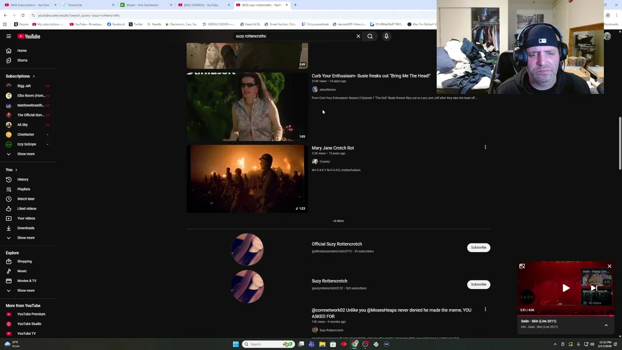Open the Crowley channel link
The image size is (622, 350).
pos(325,161)
